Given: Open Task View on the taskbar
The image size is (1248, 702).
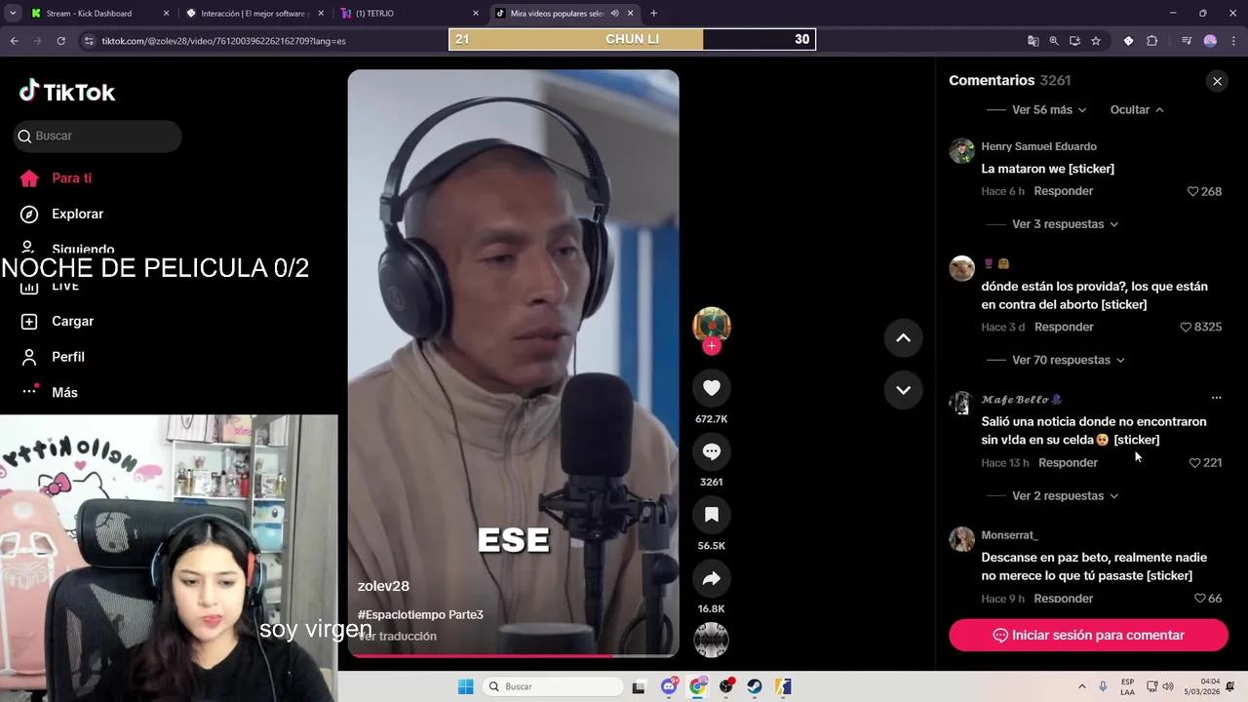Looking at the screenshot, I should [x=639, y=686].
